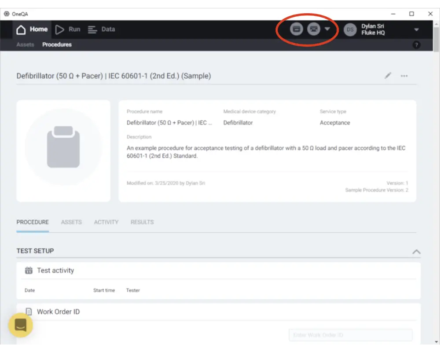The height and width of the screenshot is (352, 440).
Task: Collapse the TEST SETUP section
Action: (x=416, y=252)
